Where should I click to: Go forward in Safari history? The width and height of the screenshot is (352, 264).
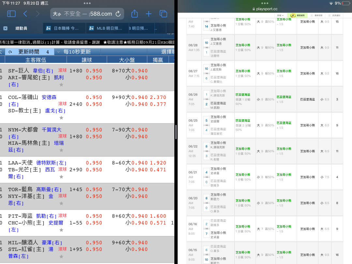pyautogui.click(x=37, y=14)
